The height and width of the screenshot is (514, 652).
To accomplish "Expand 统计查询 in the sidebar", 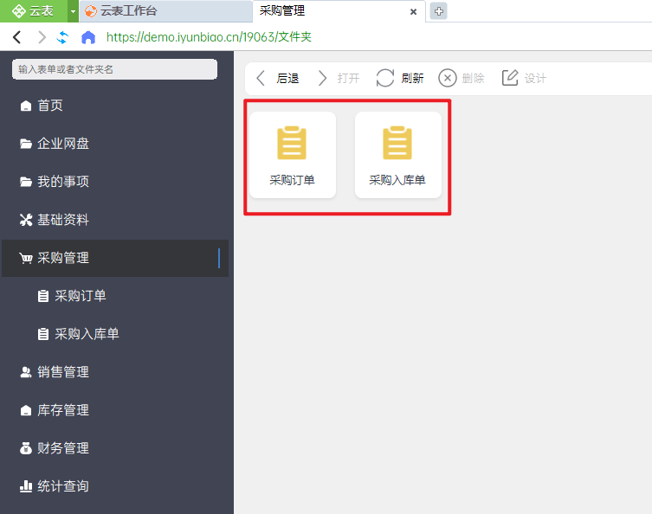I will (x=115, y=486).
